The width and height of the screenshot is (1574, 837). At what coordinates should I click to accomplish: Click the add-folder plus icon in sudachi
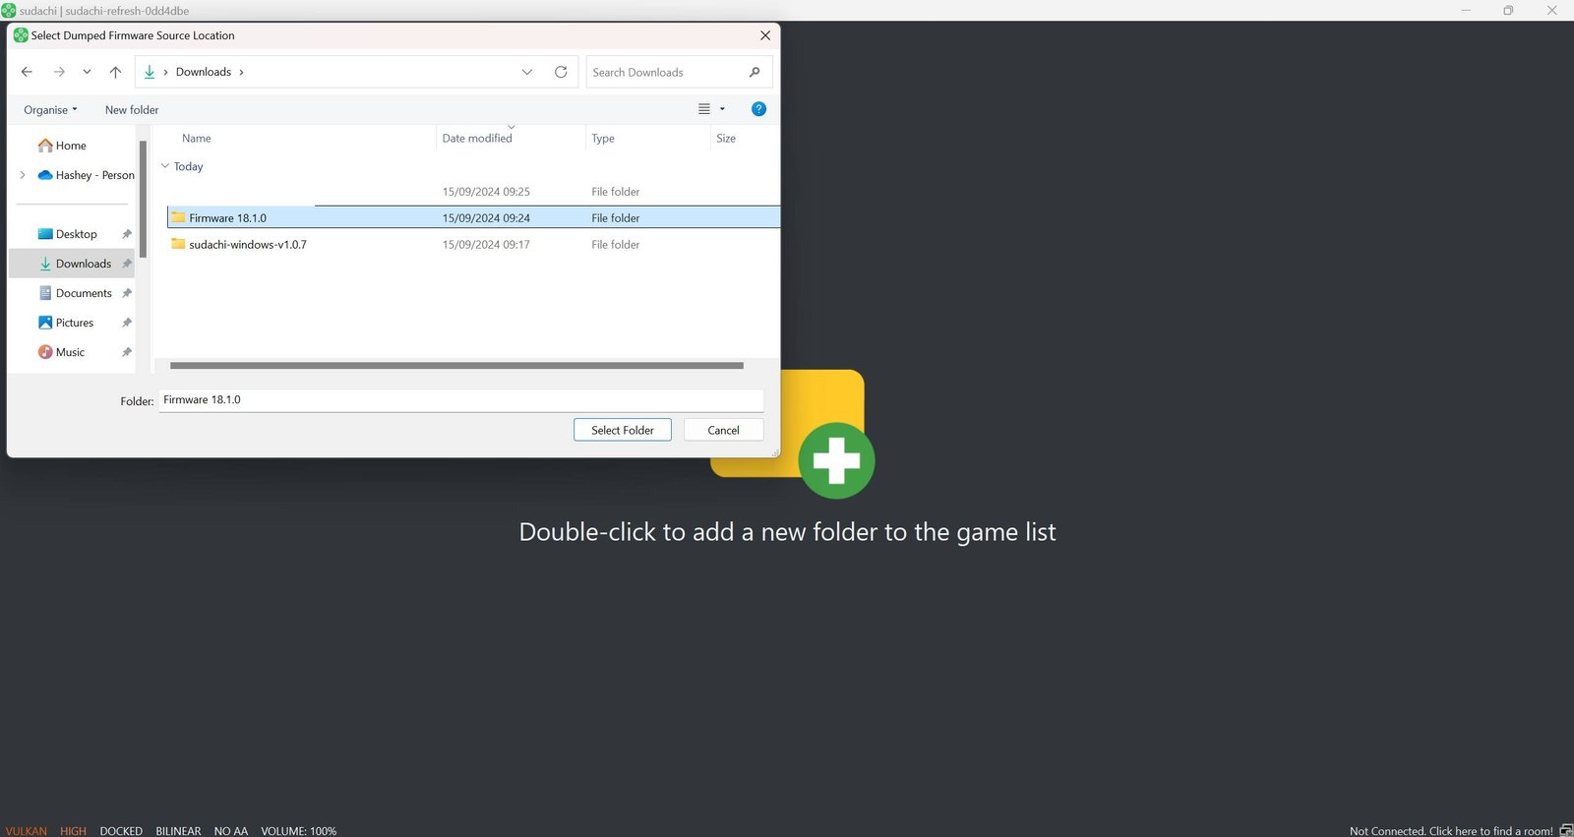pyautogui.click(x=836, y=460)
